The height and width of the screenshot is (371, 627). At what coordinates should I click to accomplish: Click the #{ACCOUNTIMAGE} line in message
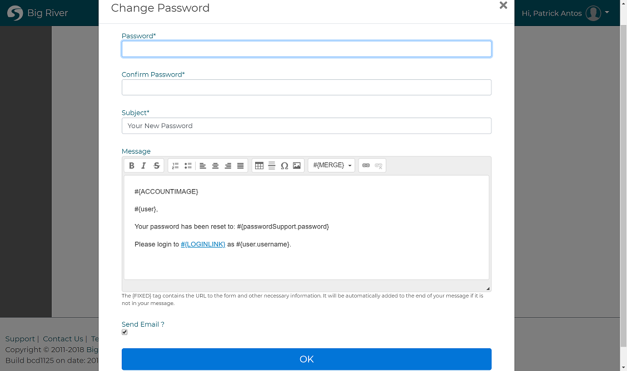[x=166, y=191]
